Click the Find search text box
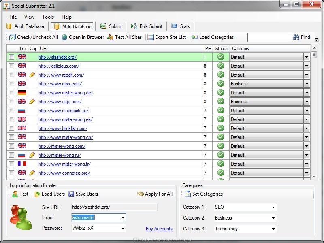Image resolution: width=324 pixels, height=243 pixels. [269, 37]
